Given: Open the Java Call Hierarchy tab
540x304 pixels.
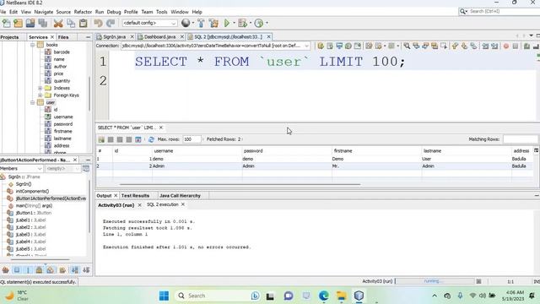Looking at the screenshot, I should pyautogui.click(x=180, y=195).
